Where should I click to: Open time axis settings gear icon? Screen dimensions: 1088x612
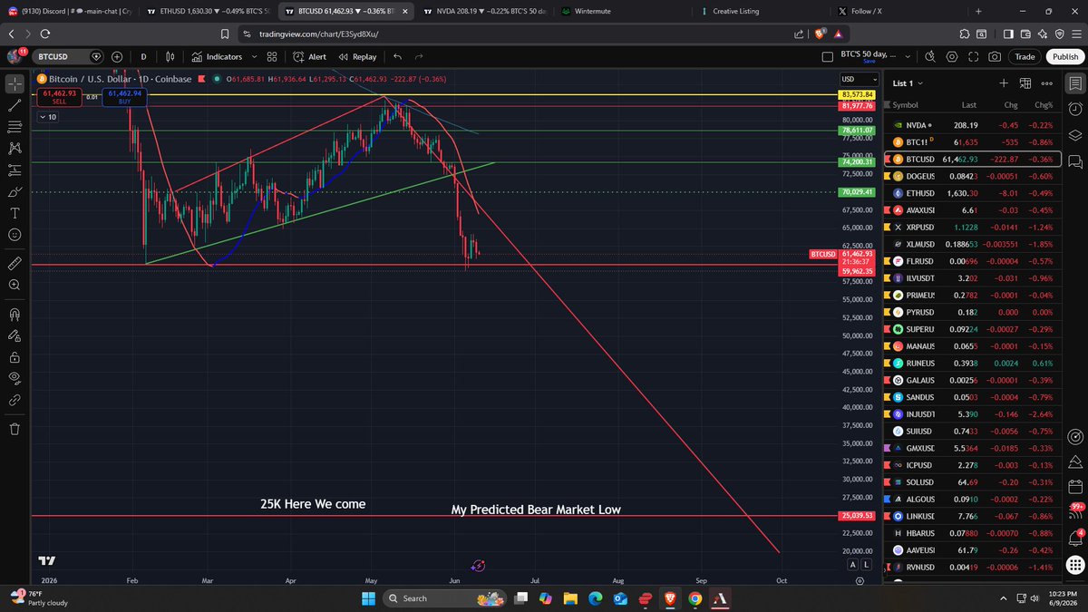point(860,580)
